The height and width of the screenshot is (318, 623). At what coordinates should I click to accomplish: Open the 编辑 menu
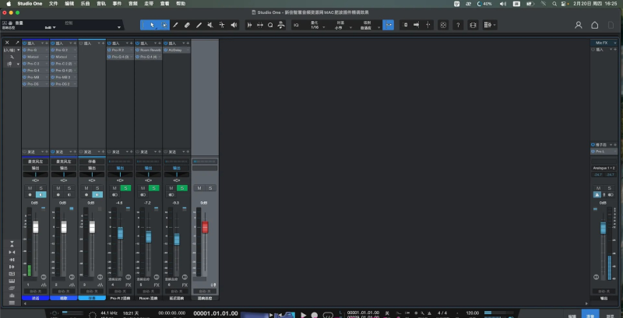pos(69,4)
